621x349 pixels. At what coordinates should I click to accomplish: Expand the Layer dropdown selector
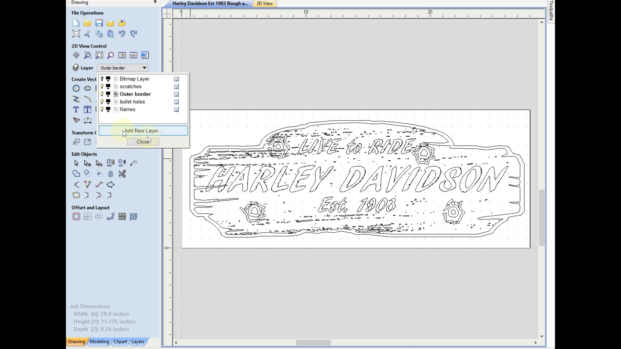point(144,68)
